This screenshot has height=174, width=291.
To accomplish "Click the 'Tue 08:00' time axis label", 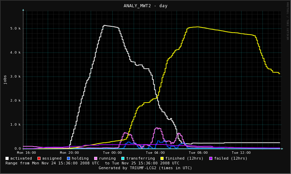I will coord(198,153).
